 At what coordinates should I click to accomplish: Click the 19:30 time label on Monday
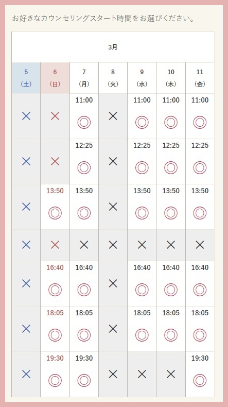[84, 358]
